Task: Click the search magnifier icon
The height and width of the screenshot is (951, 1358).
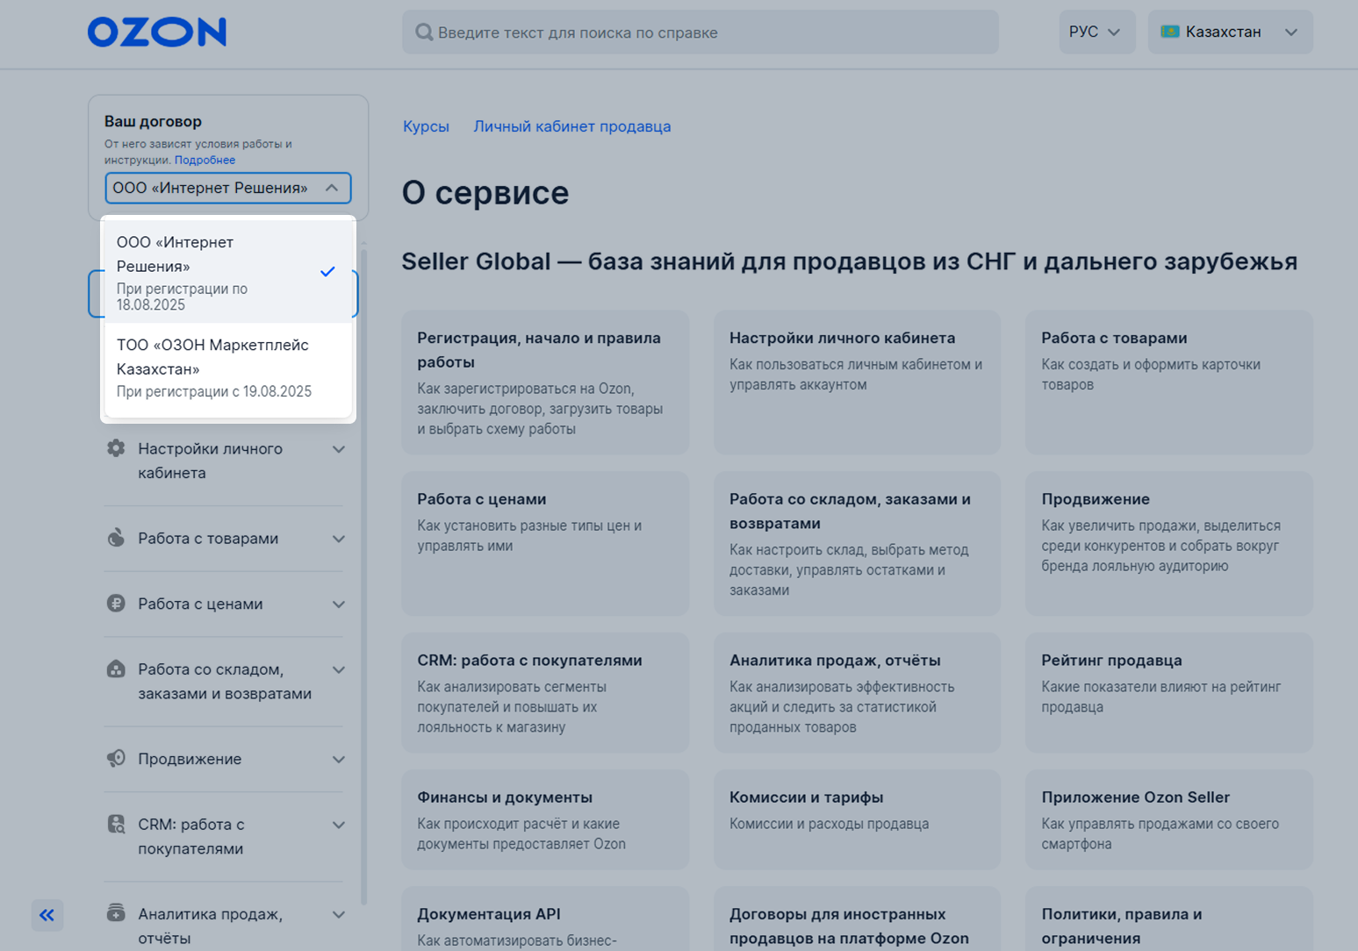Action: (x=424, y=32)
